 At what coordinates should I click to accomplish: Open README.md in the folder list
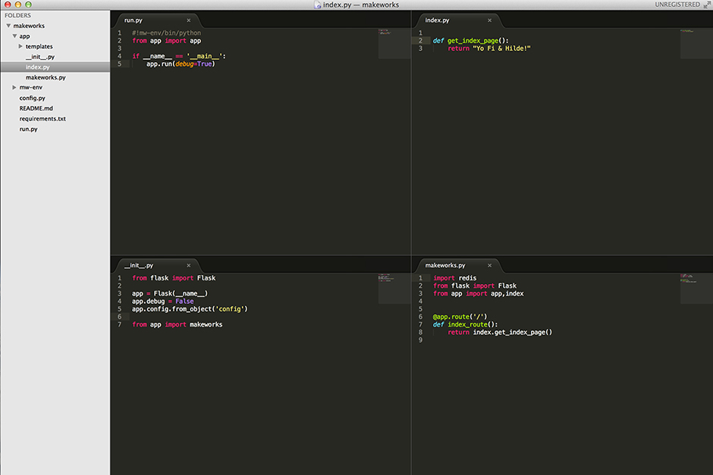(36, 108)
